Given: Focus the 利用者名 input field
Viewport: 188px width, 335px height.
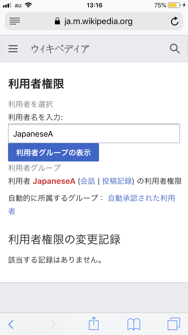Looking at the screenshot, I should [x=94, y=134].
